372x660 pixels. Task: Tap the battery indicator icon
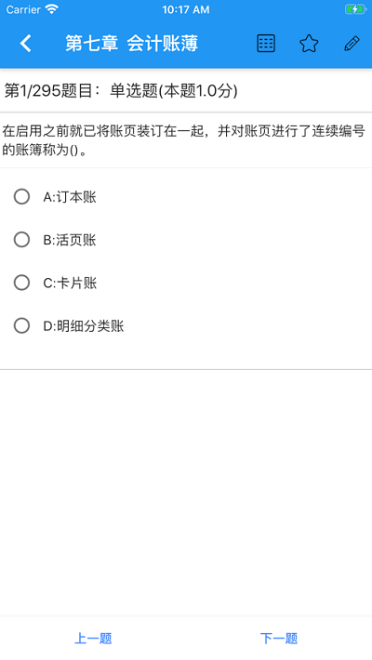pos(355,9)
